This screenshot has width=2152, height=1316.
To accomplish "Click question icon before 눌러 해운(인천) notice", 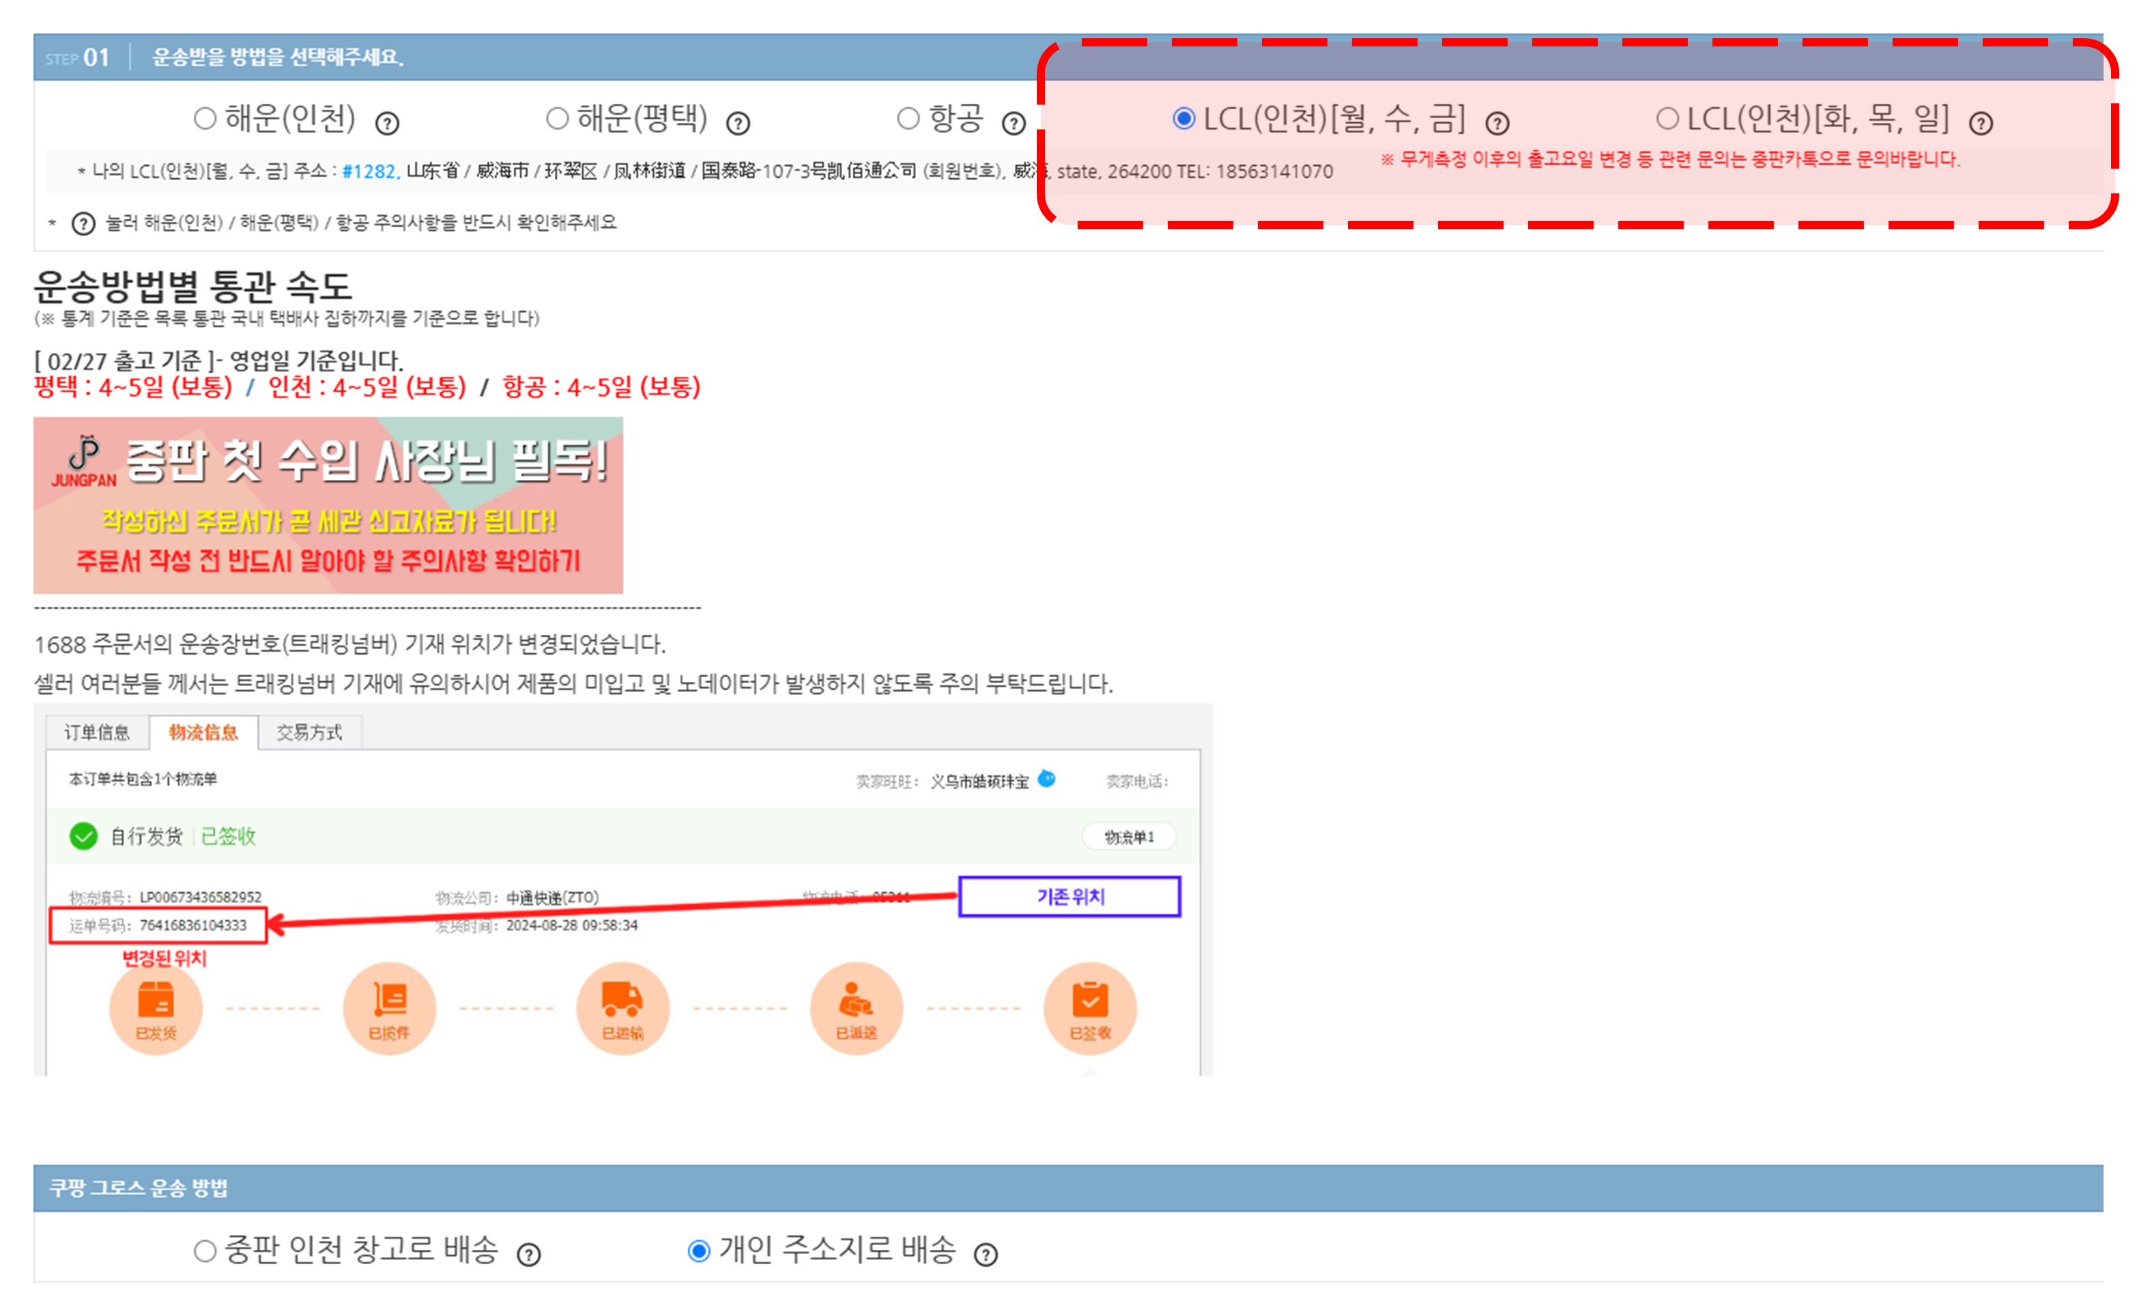I will pos(83,224).
